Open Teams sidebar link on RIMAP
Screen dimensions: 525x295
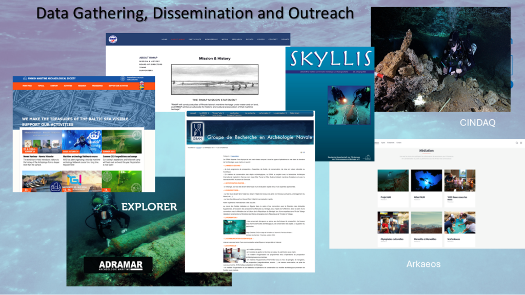[x=143, y=68]
